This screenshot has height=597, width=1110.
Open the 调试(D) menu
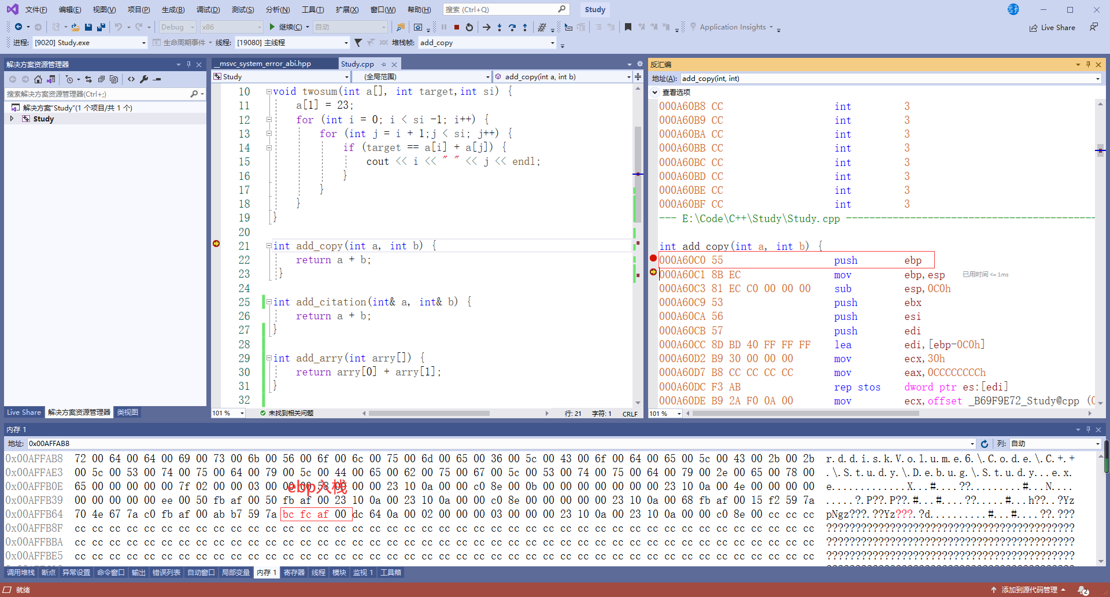click(x=208, y=10)
